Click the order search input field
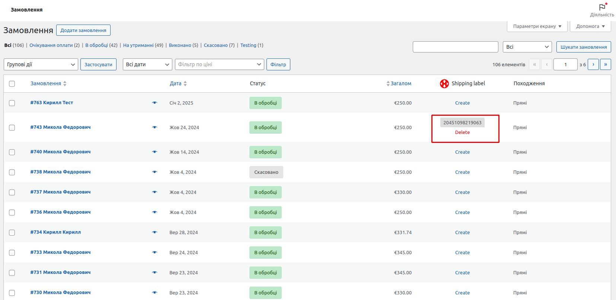This screenshot has height=300, width=616. (455, 47)
